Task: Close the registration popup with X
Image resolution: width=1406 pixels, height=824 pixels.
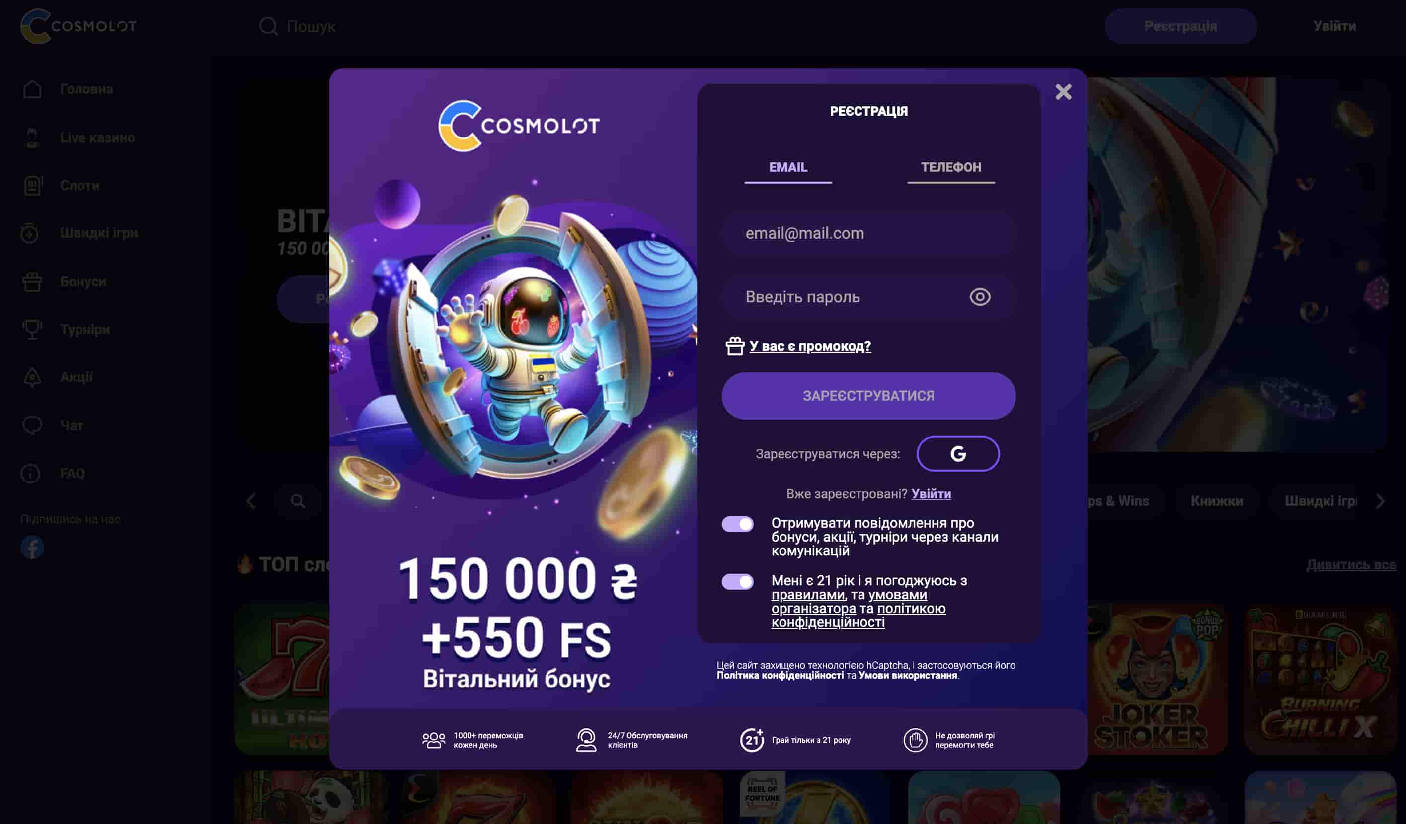Action: tap(1063, 92)
